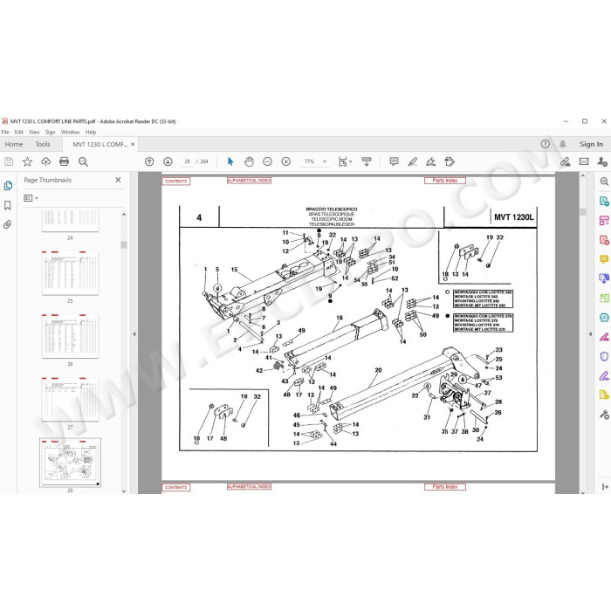
Task: Click bottom CONTENTS link
Action: (176, 487)
